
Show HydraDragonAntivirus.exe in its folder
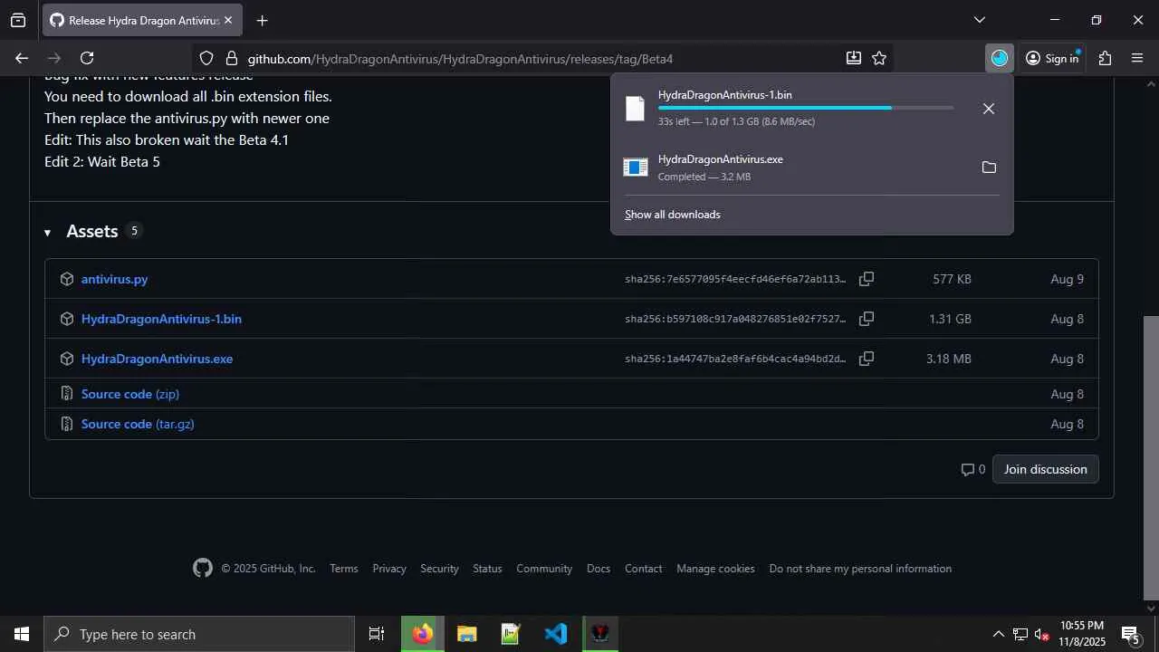[x=989, y=168]
